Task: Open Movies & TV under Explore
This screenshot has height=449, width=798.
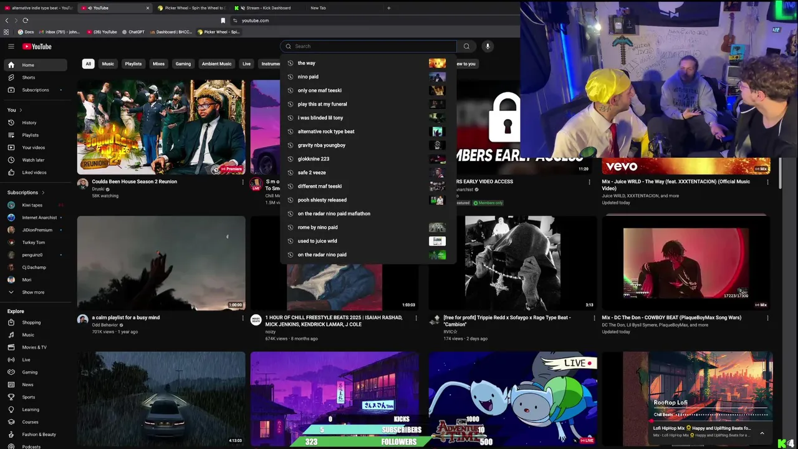Action: click(x=35, y=347)
